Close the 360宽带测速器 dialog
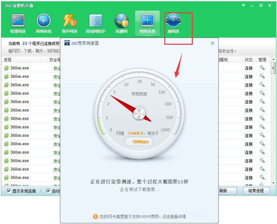277x224 pixels. (213, 43)
